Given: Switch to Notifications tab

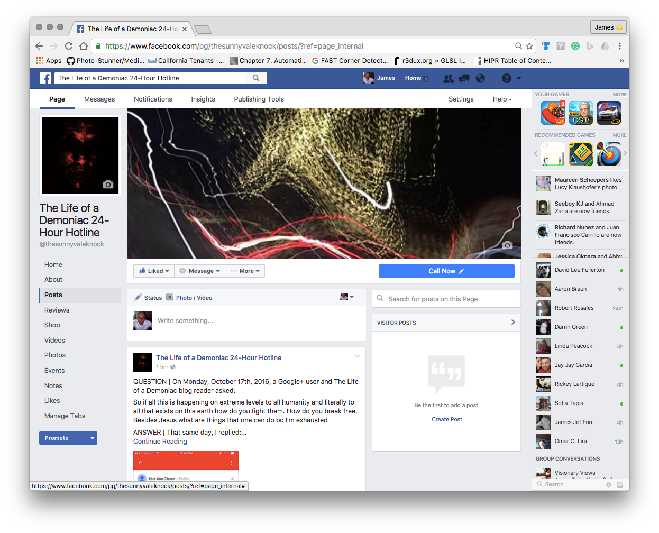Looking at the screenshot, I should (x=153, y=99).
